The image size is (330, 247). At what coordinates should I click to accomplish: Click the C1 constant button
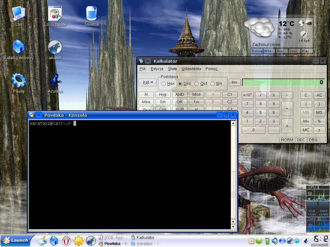click(230, 95)
